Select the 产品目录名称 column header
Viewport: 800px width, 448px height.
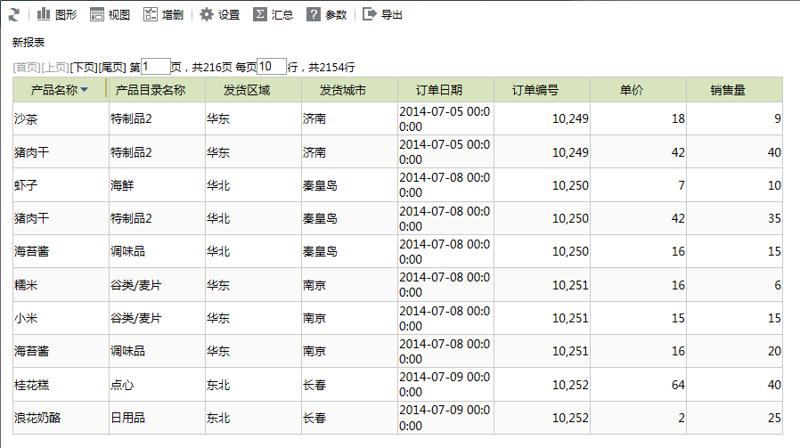click(151, 90)
